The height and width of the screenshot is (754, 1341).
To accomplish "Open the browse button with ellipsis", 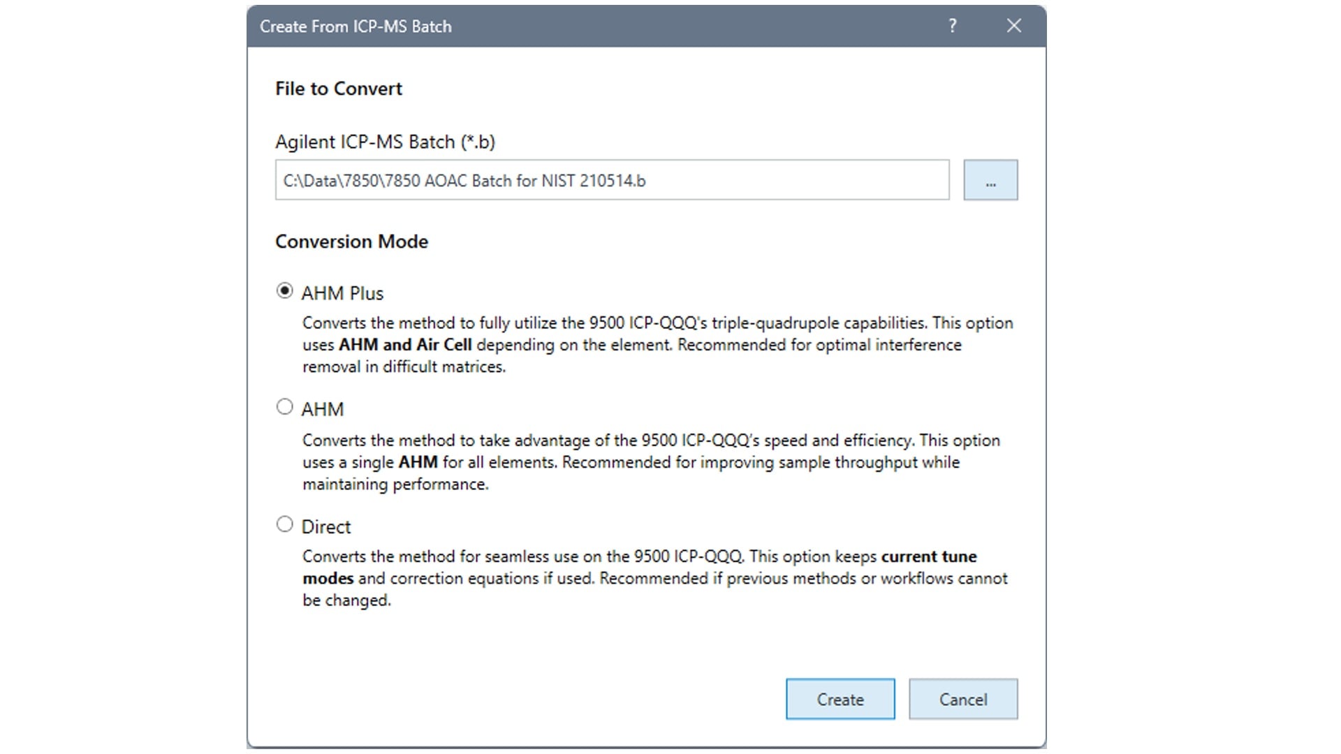I will tap(990, 180).
